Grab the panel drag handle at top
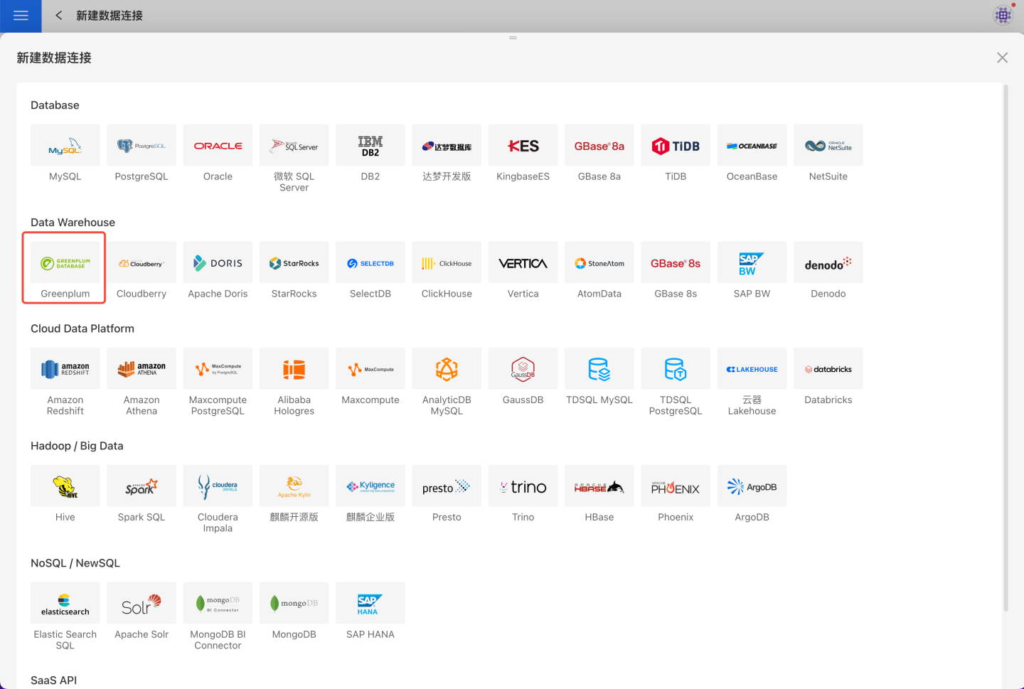 tap(513, 38)
